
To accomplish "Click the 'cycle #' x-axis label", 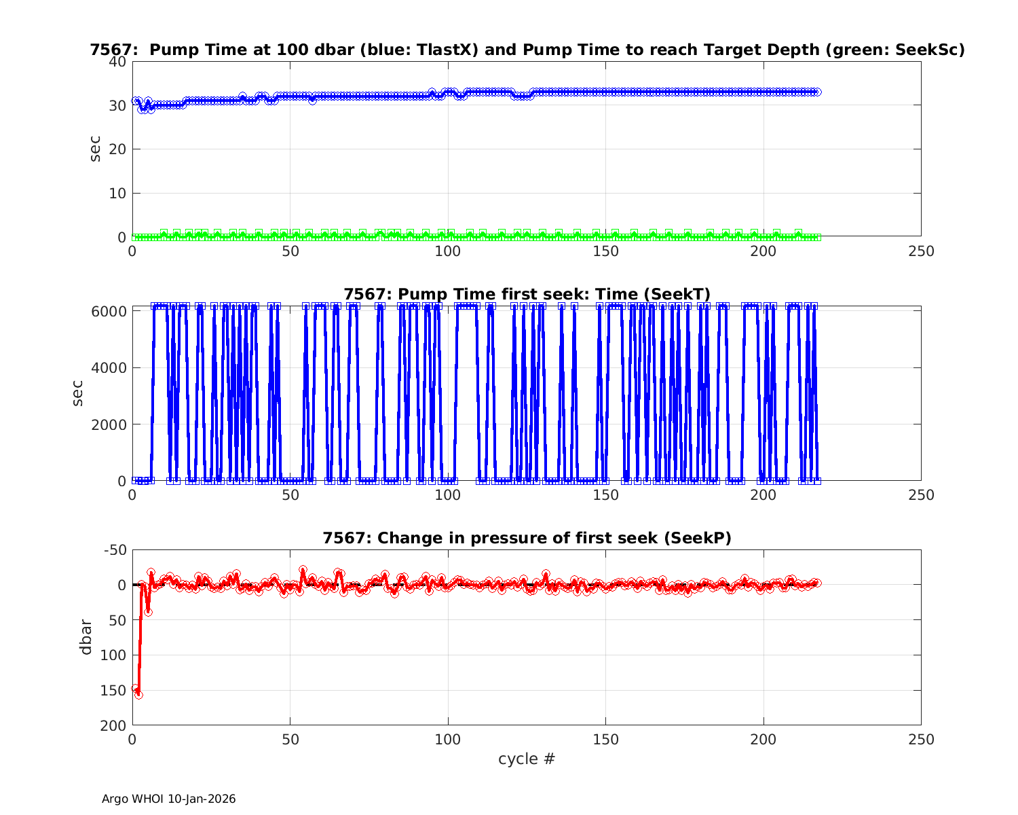I will tap(527, 759).
